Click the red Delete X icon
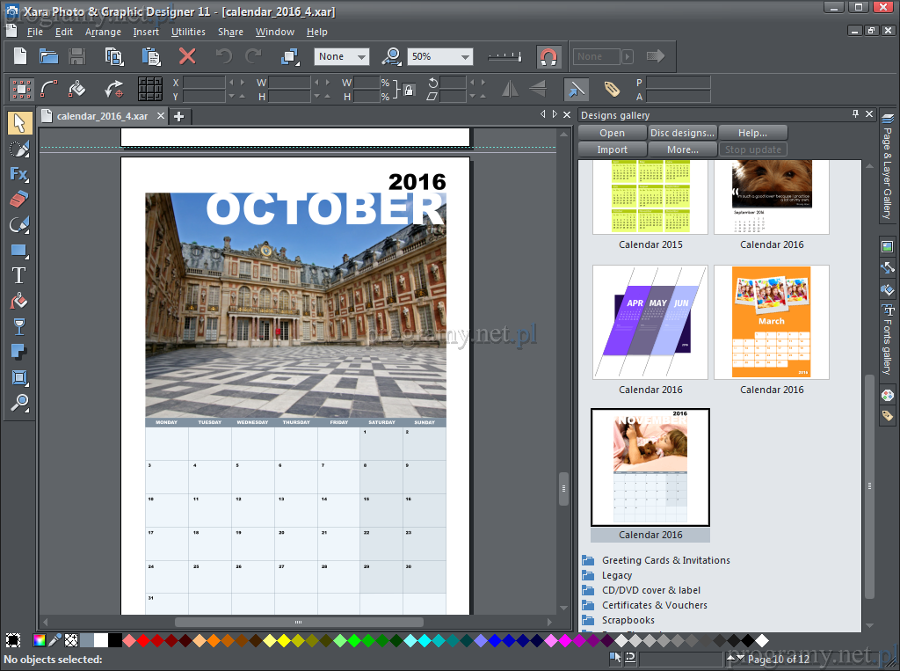The width and height of the screenshot is (900, 671). click(x=187, y=56)
